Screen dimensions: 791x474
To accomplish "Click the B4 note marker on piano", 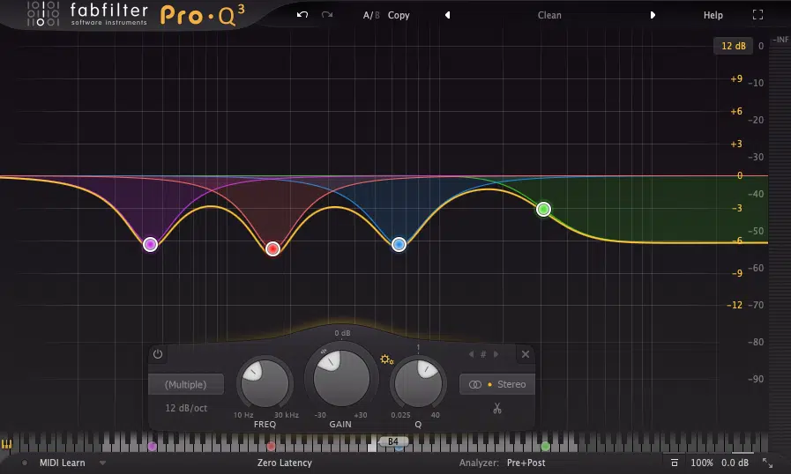I will (x=393, y=441).
